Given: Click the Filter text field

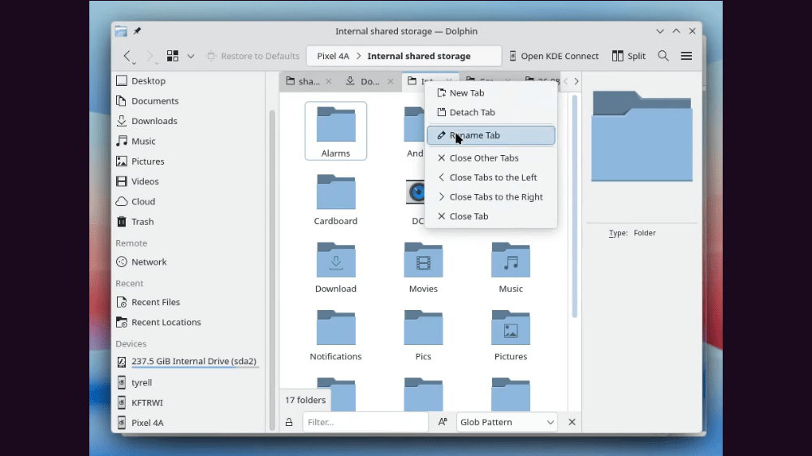Looking at the screenshot, I should 365,423.
